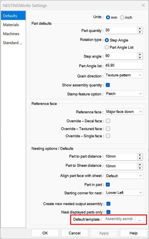Choose Part Angle List rotation type
The width and height of the screenshot is (149, 239).
(107, 47)
